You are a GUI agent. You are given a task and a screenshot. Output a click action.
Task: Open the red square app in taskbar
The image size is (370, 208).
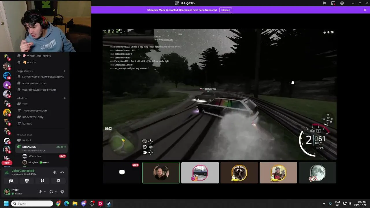[100, 204]
